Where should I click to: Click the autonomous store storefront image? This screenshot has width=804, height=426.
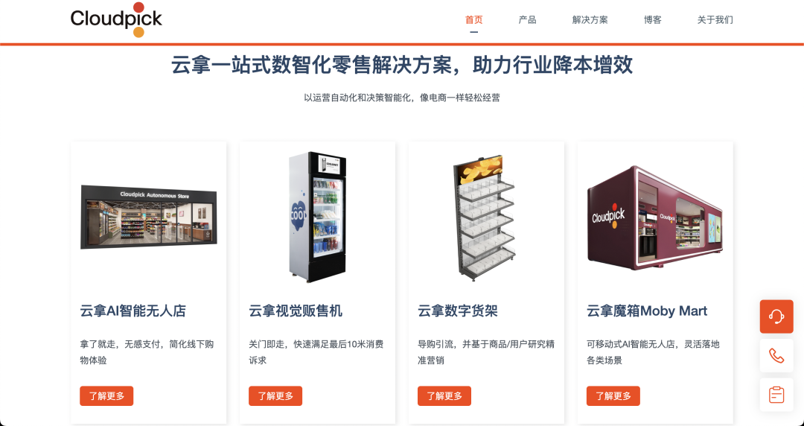click(x=149, y=217)
